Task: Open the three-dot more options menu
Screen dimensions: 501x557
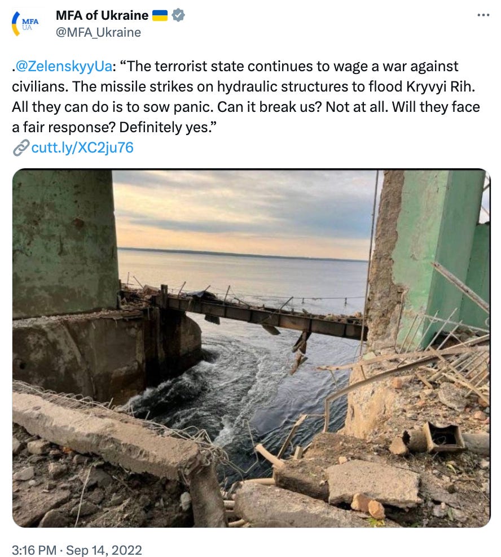Action: [484, 15]
